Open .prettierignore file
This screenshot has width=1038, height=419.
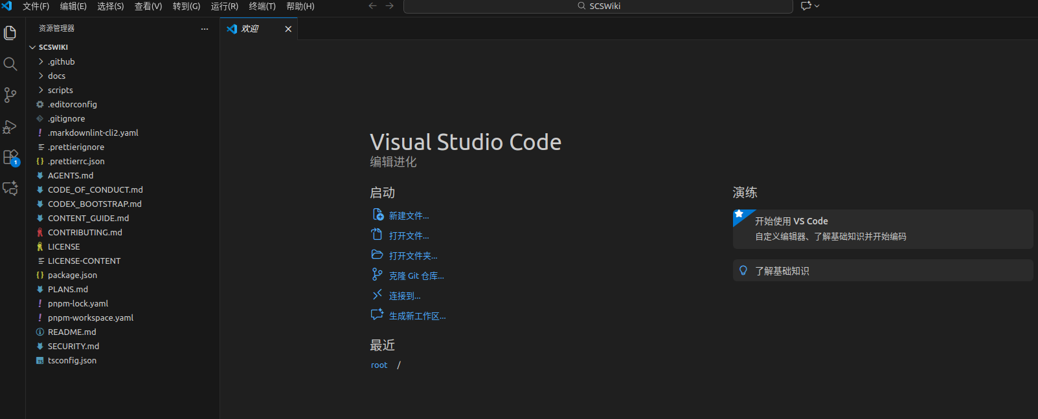122,147
